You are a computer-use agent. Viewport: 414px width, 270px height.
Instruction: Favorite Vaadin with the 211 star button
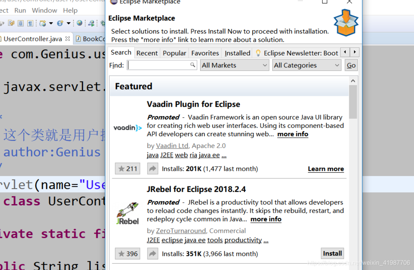pyautogui.click(x=127, y=169)
